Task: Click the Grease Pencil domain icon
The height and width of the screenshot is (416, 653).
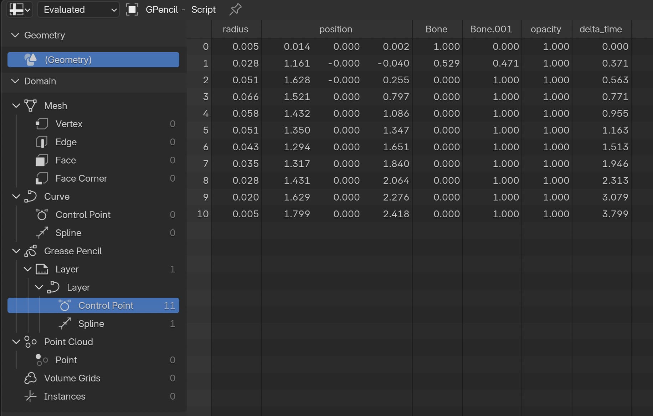Action: point(31,251)
